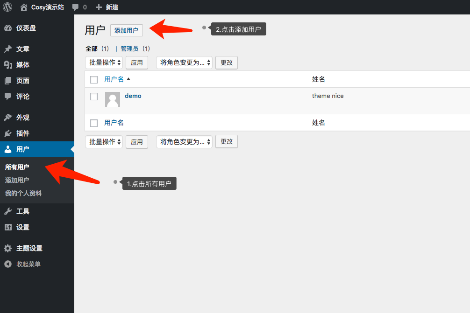470x313 pixels.
Task: Check the select-all box in table header
Action: tap(94, 80)
